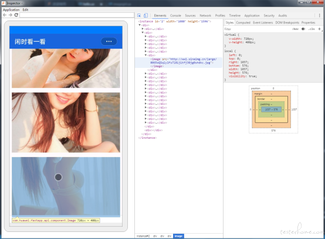The height and width of the screenshot is (239, 325).
Task: Switch to the Console tab
Action: (x=175, y=15)
